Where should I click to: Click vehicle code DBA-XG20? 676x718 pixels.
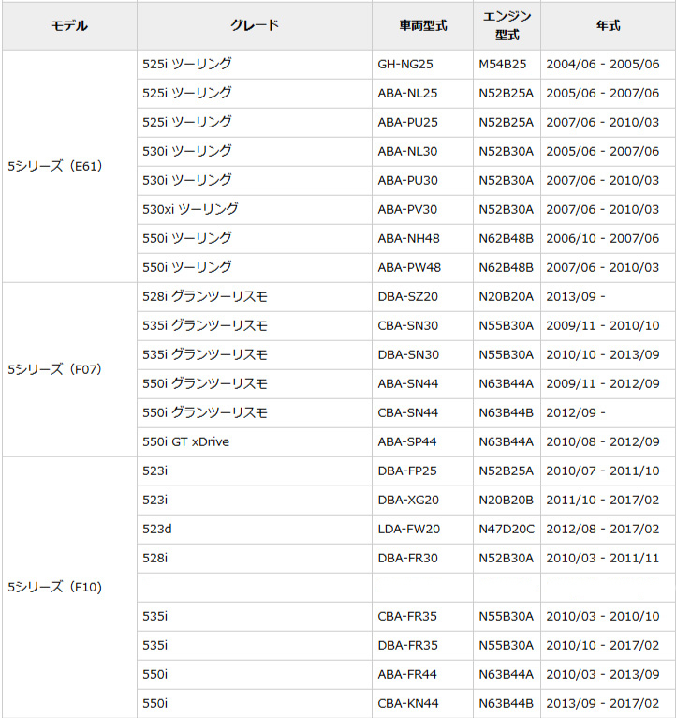(x=408, y=500)
